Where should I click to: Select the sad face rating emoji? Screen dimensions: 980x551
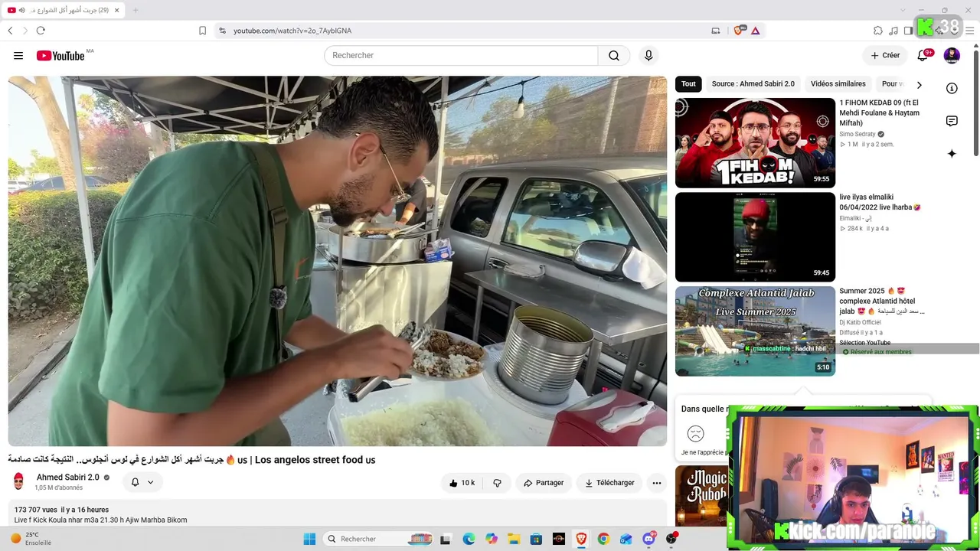point(695,434)
